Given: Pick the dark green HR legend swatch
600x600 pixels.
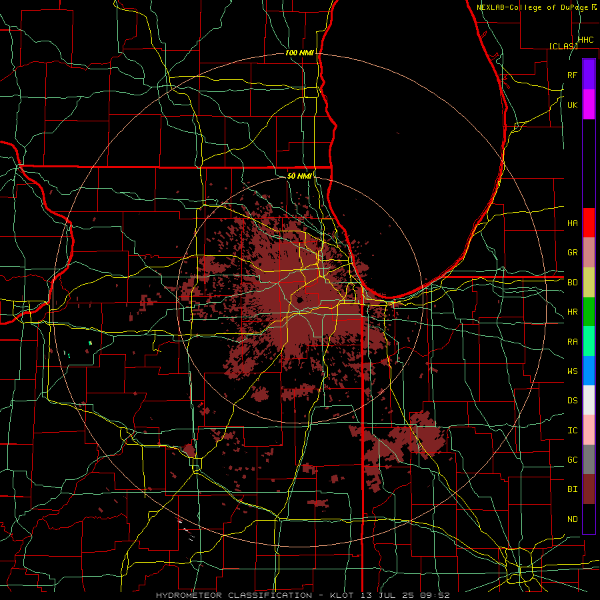Looking at the screenshot, I should 589,312.
